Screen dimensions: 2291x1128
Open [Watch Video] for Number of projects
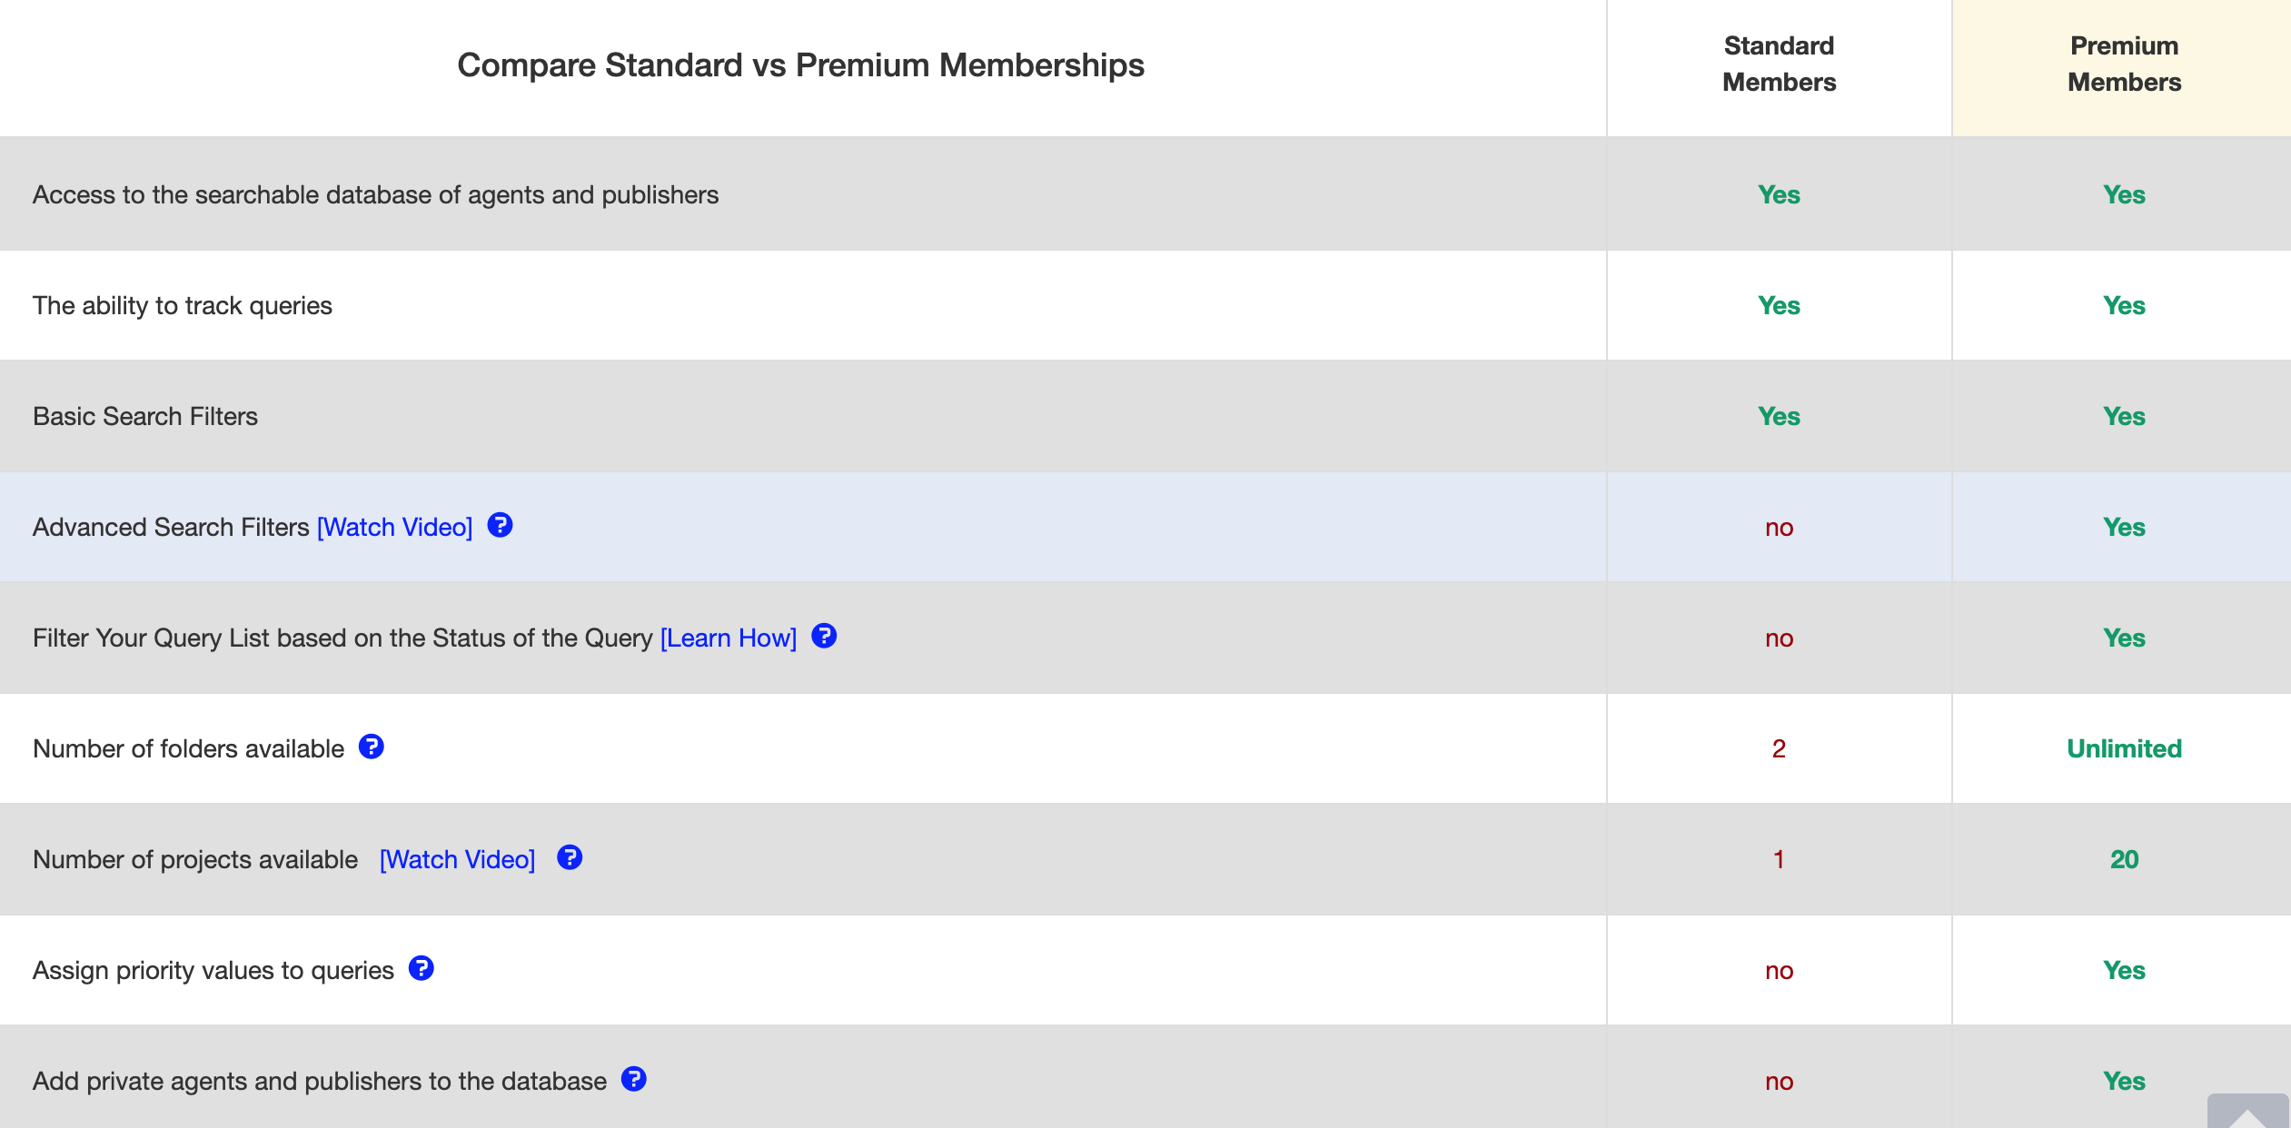coord(457,858)
